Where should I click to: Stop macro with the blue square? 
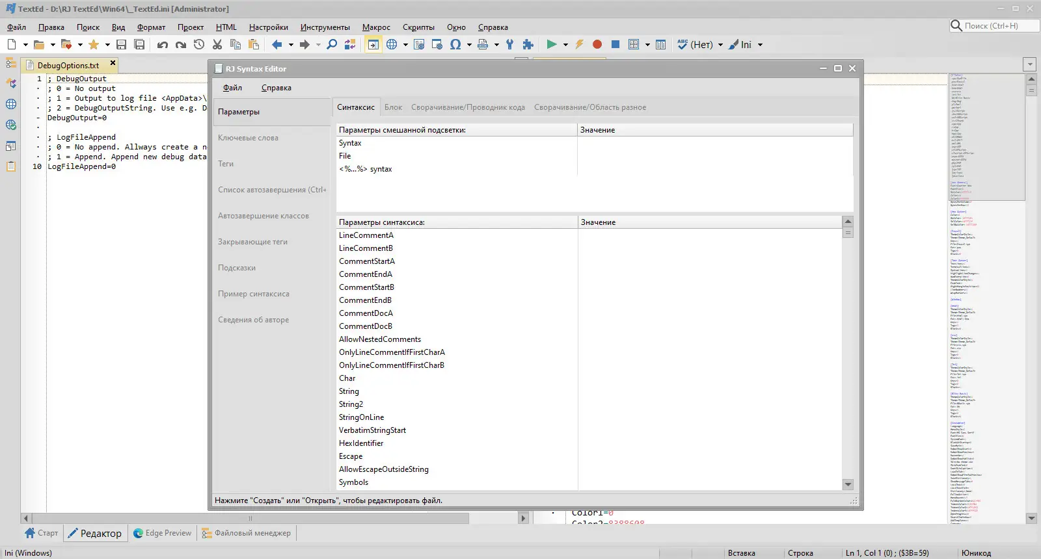[x=615, y=44]
